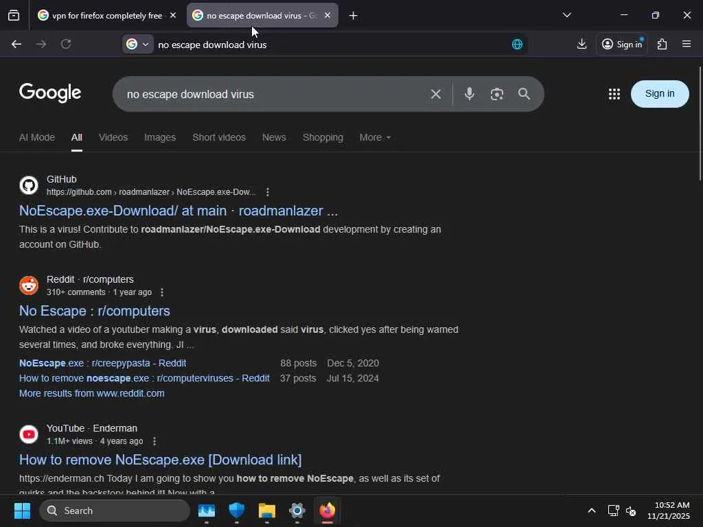Click the globe icon in address bar
The height and width of the screenshot is (527, 703).
[x=517, y=45]
